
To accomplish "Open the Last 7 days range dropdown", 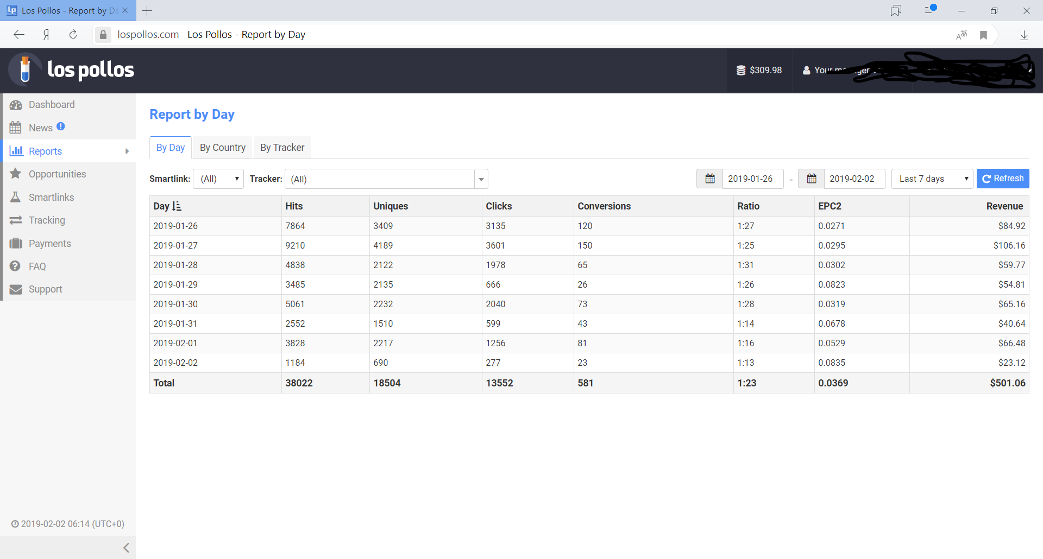I will [932, 179].
